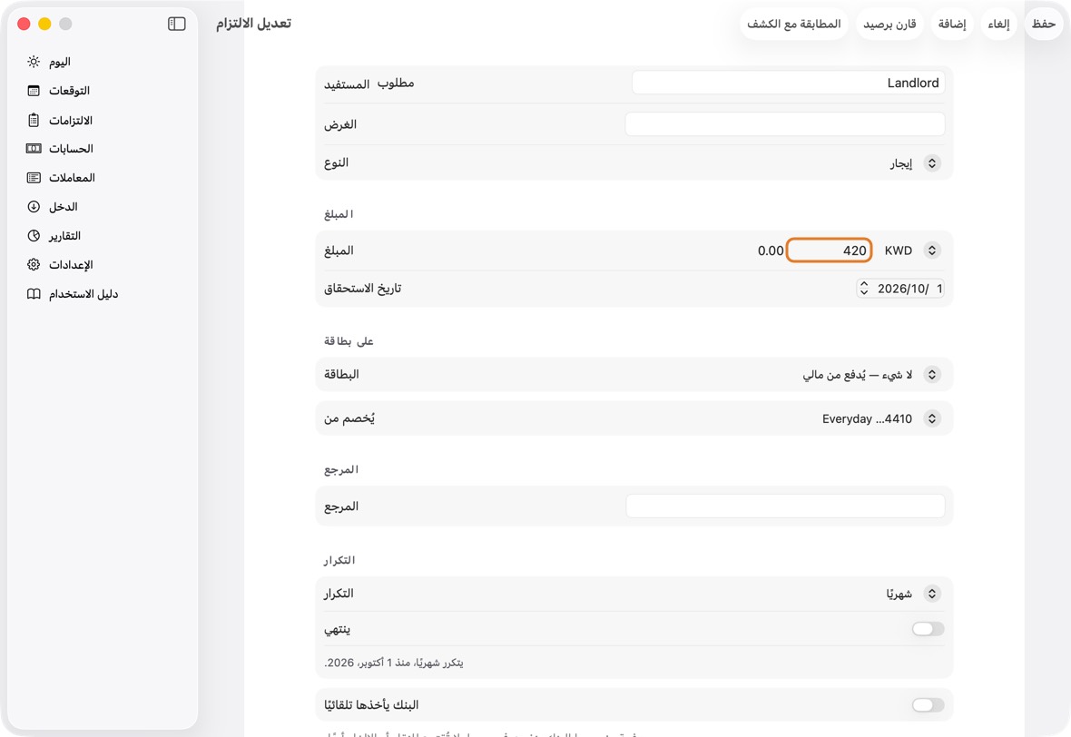Open الدخل in the sidebar

103,206
